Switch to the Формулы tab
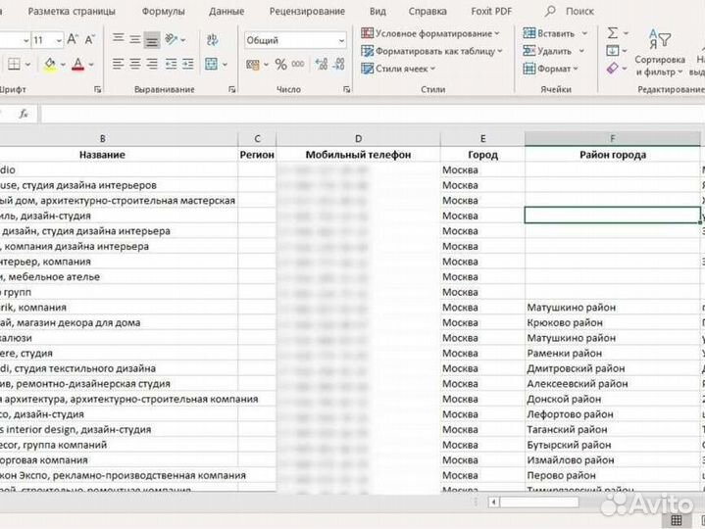The width and height of the screenshot is (705, 529). (x=163, y=12)
